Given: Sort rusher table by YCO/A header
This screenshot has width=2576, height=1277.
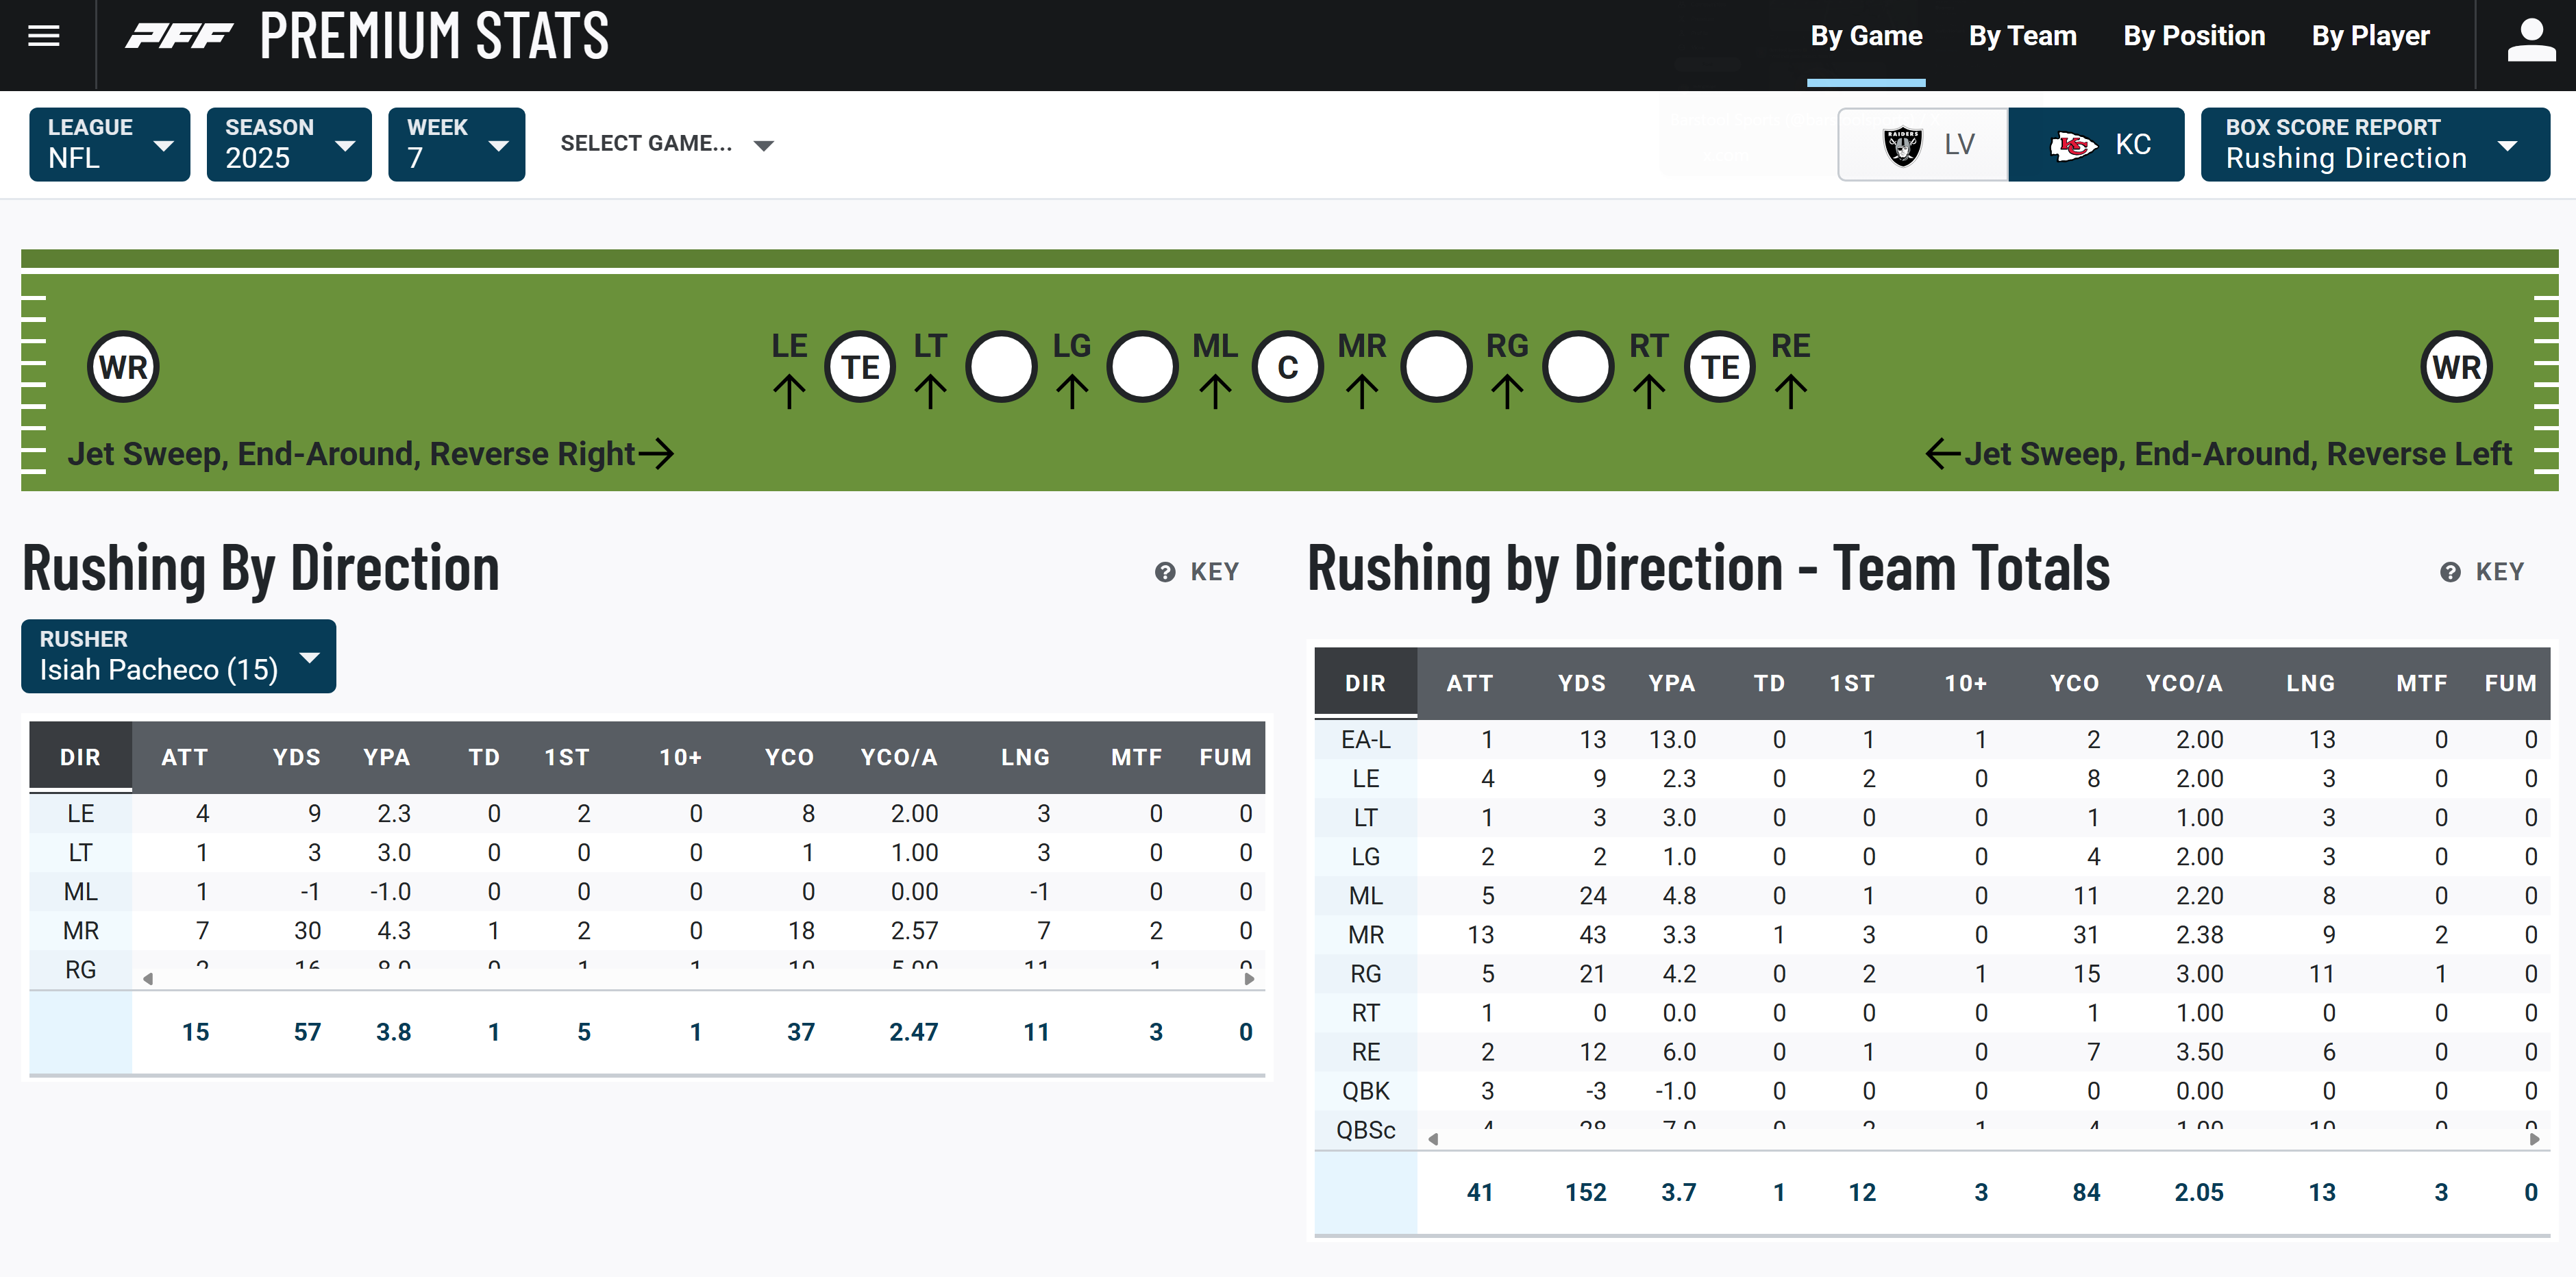Looking at the screenshot, I should pyautogui.click(x=898, y=757).
